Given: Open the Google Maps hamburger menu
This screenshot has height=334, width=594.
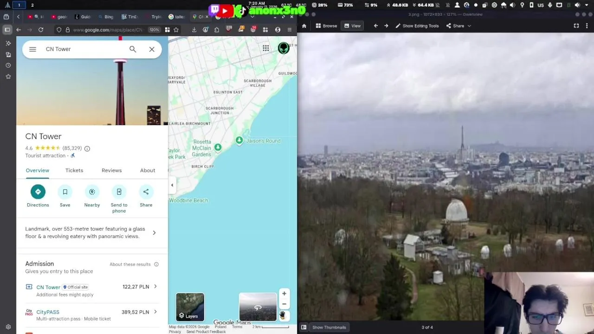Looking at the screenshot, I should (32, 49).
